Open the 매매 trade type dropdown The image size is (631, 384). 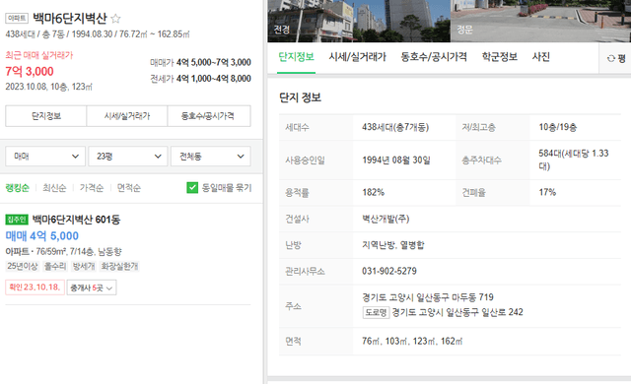point(45,157)
